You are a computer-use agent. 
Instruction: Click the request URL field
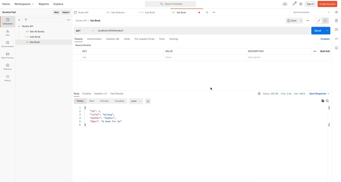click(x=203, y=31)
